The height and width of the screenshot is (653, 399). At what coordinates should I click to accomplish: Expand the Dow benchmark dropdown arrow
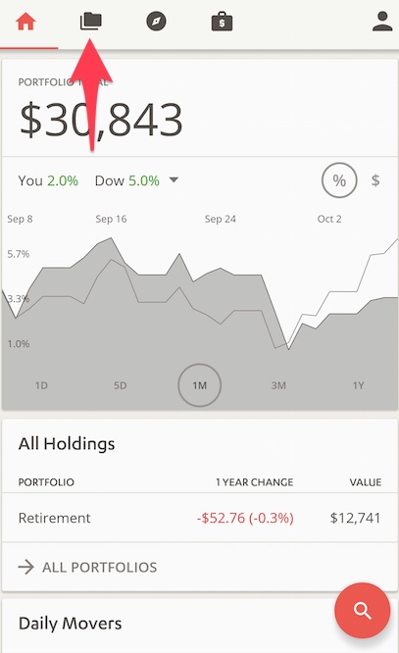coord(174,179)
